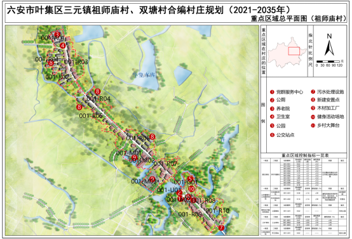Click map marker 3 above the 001-A01 label
Viewport: 352px width, 239px height.
click(57, 34)
